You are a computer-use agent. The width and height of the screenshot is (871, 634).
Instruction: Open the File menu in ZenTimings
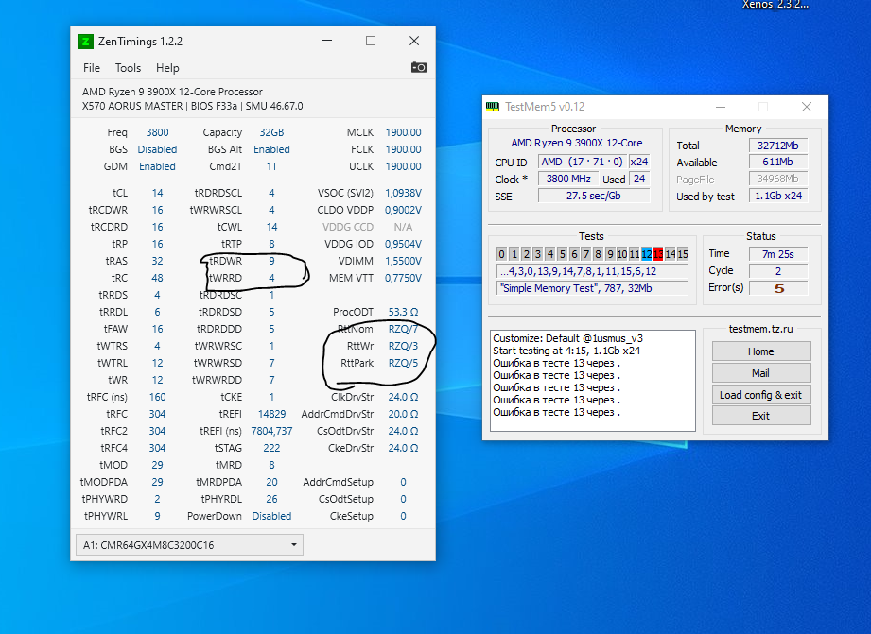[x=92, y=68]
